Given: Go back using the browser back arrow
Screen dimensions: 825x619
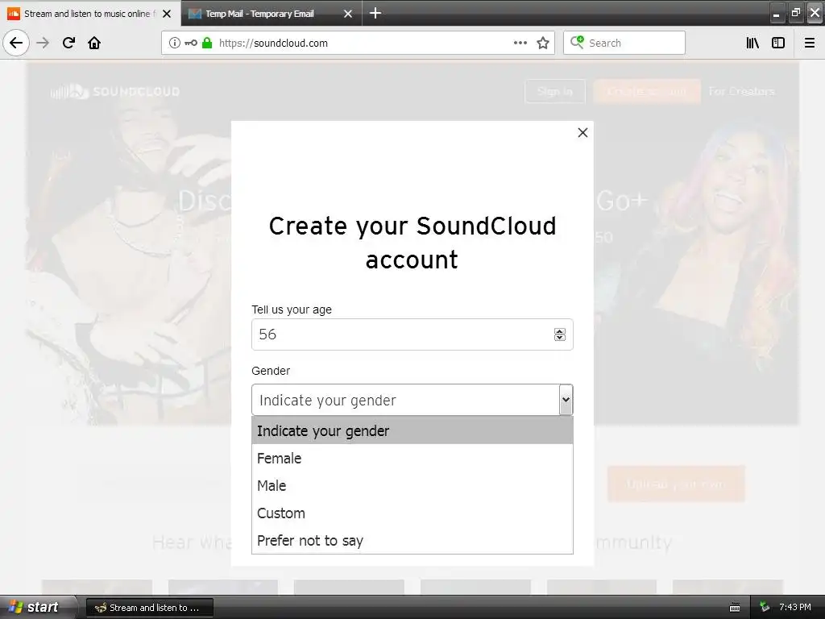Looking at the screenshot, I should click(16, 43).
